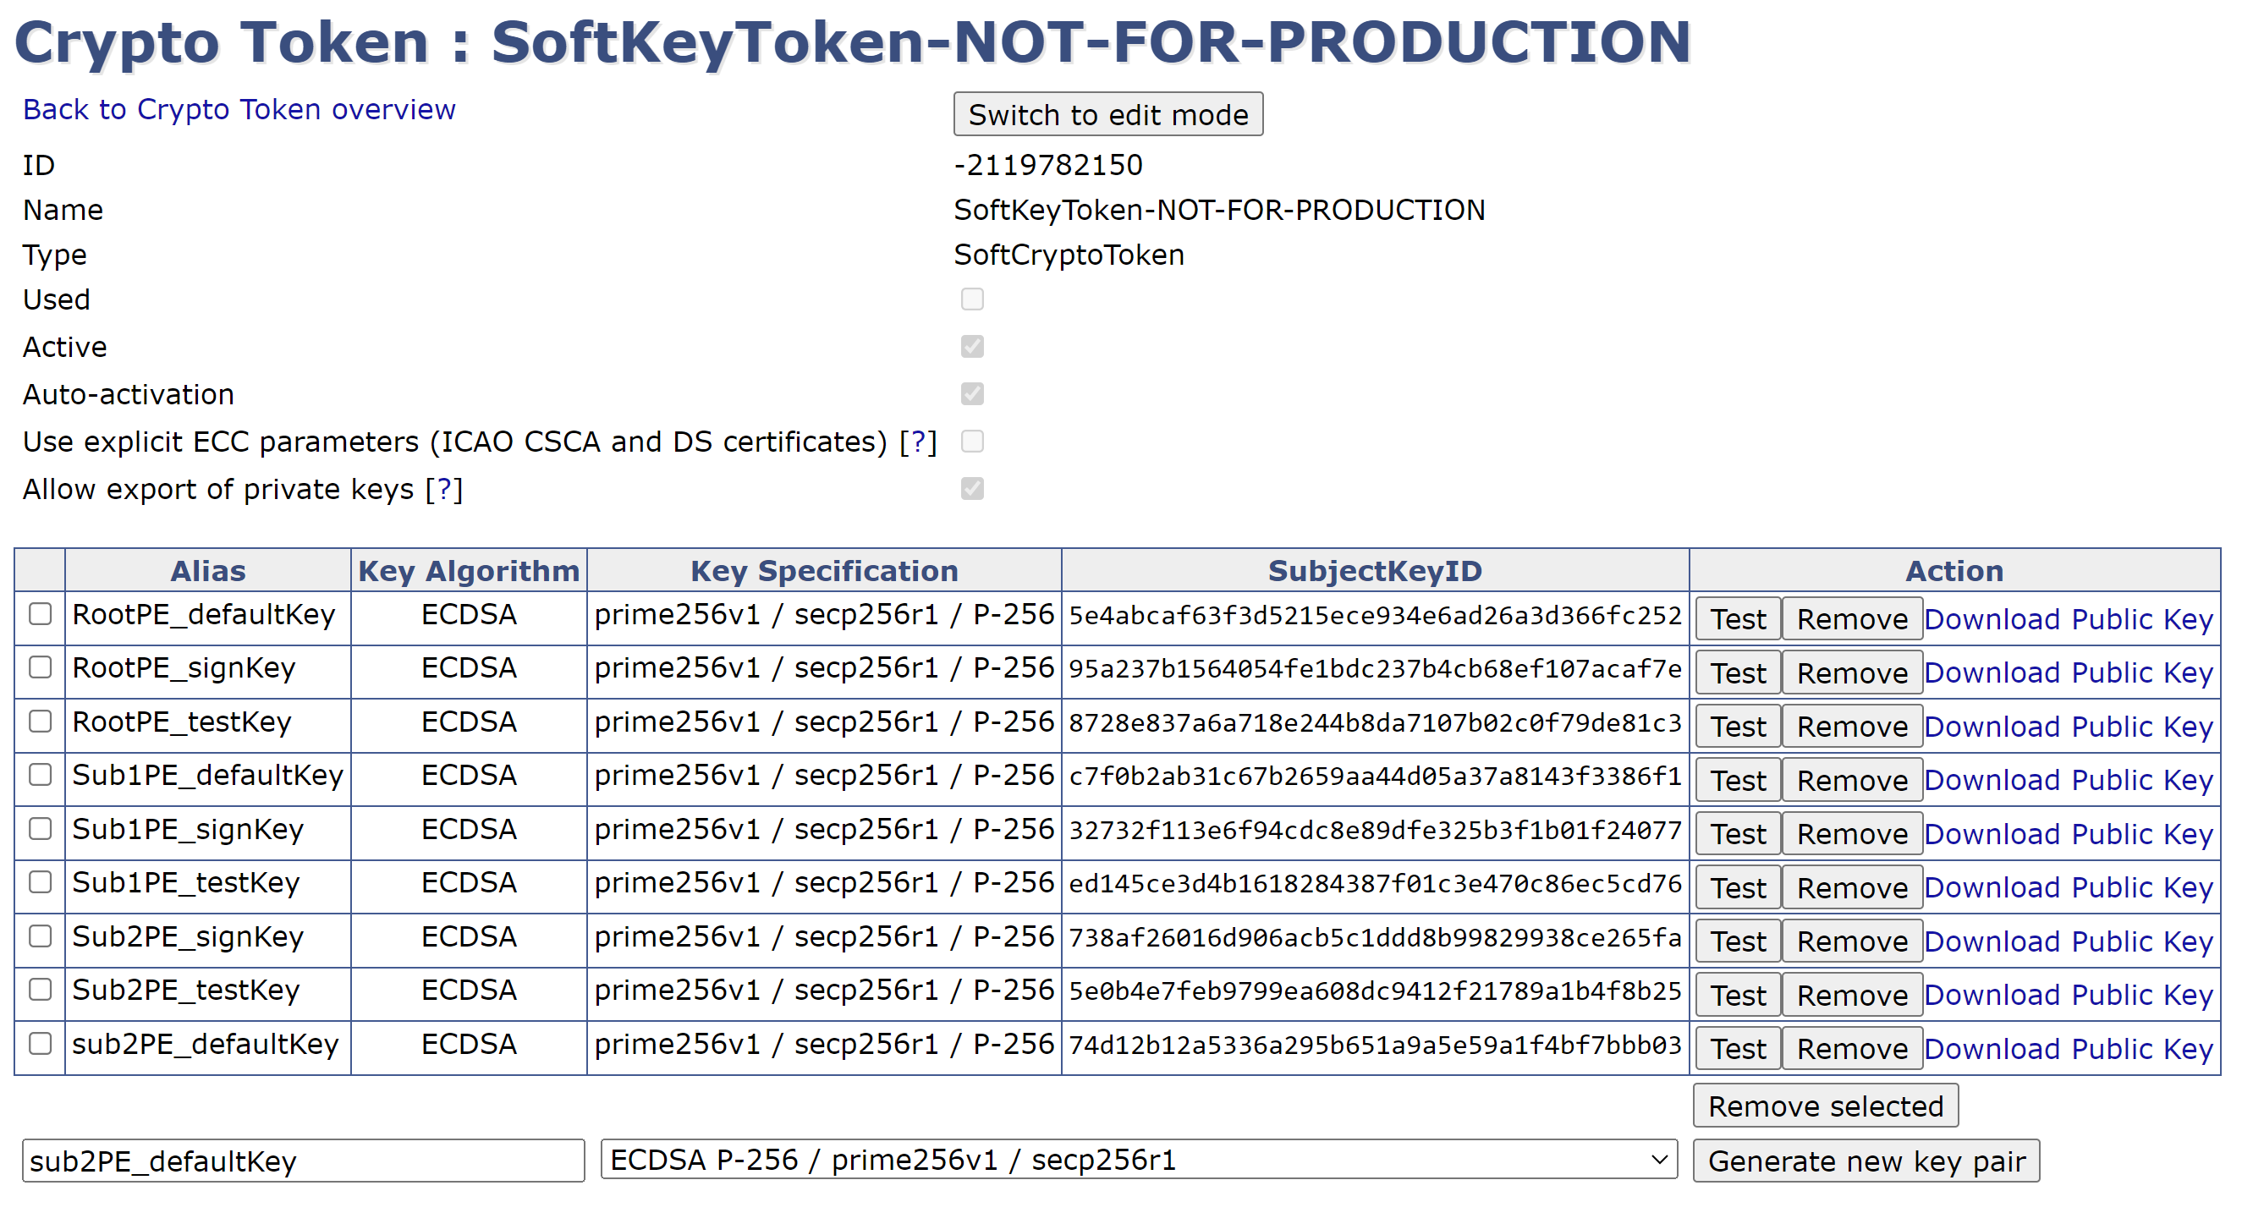
Task: Check the sub2PE_defaultKey row checkbox
Action: coord(41,1043)
